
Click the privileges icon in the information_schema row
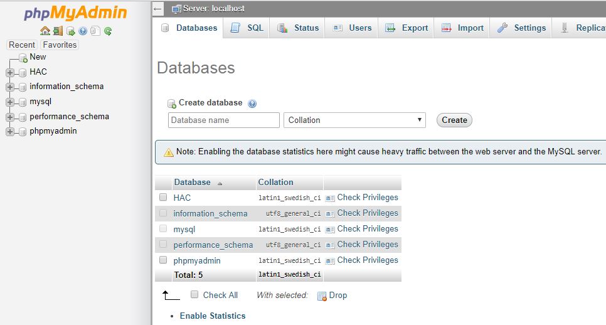coord(330,214)
